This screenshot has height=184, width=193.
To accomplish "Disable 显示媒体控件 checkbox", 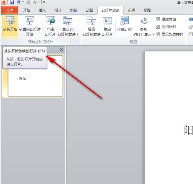I will 158,34.
